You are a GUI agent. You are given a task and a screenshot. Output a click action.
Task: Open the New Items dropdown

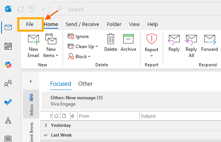point(51,46)
